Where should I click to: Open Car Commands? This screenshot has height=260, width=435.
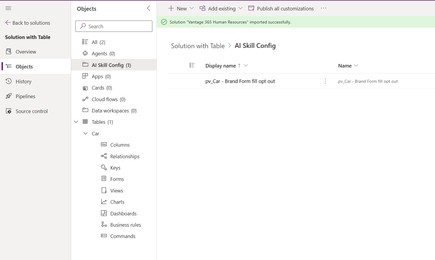(123, 236)
